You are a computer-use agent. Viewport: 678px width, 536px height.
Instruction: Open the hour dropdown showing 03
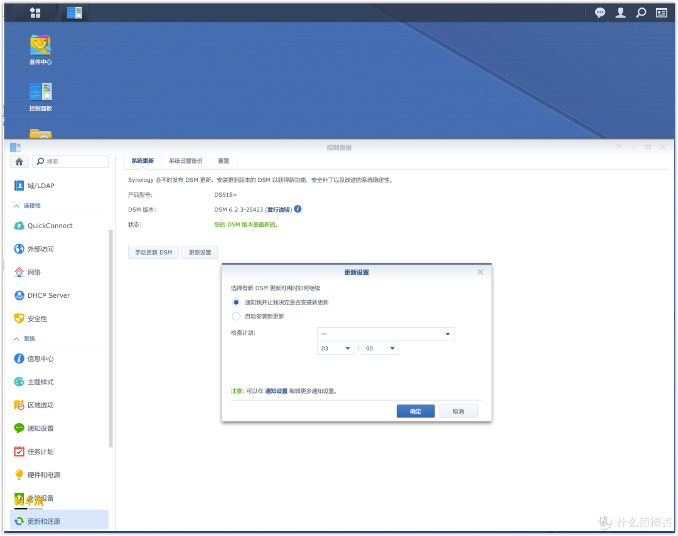coord(336,349)
